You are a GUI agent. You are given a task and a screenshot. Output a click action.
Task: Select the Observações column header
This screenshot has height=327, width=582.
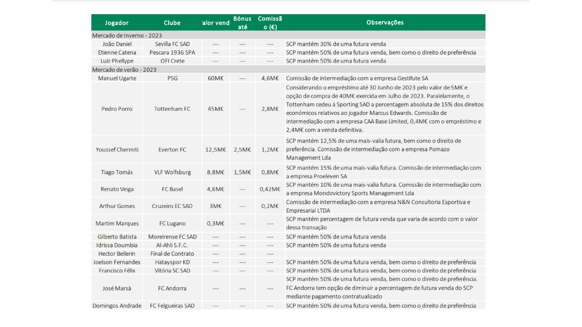click(x=385, y=22)
